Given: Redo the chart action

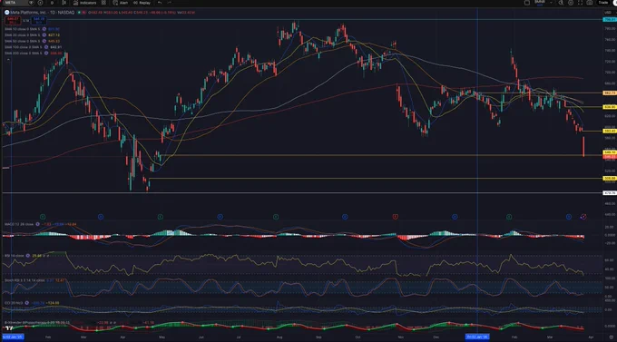Looking at the screenshot, I should (x=170, y=3).
